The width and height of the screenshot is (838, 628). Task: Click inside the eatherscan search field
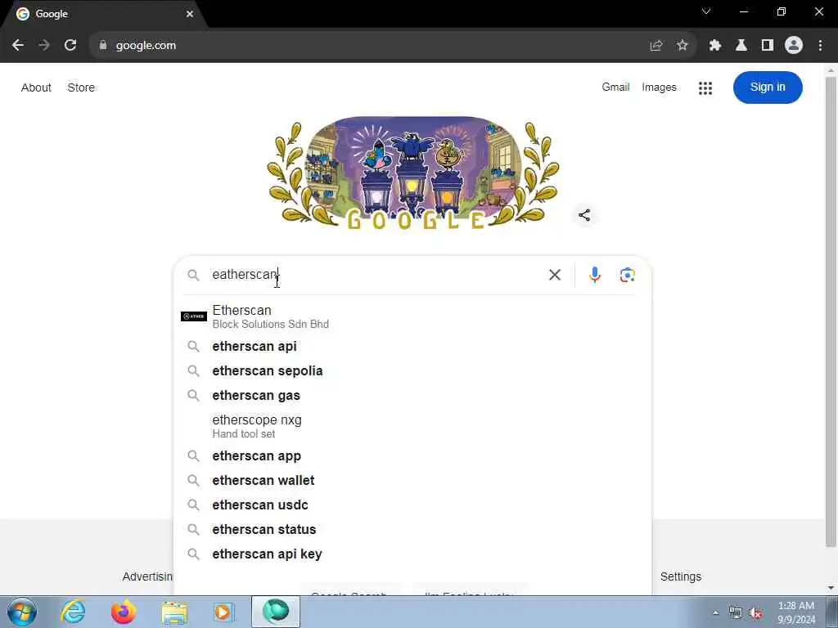374,275
